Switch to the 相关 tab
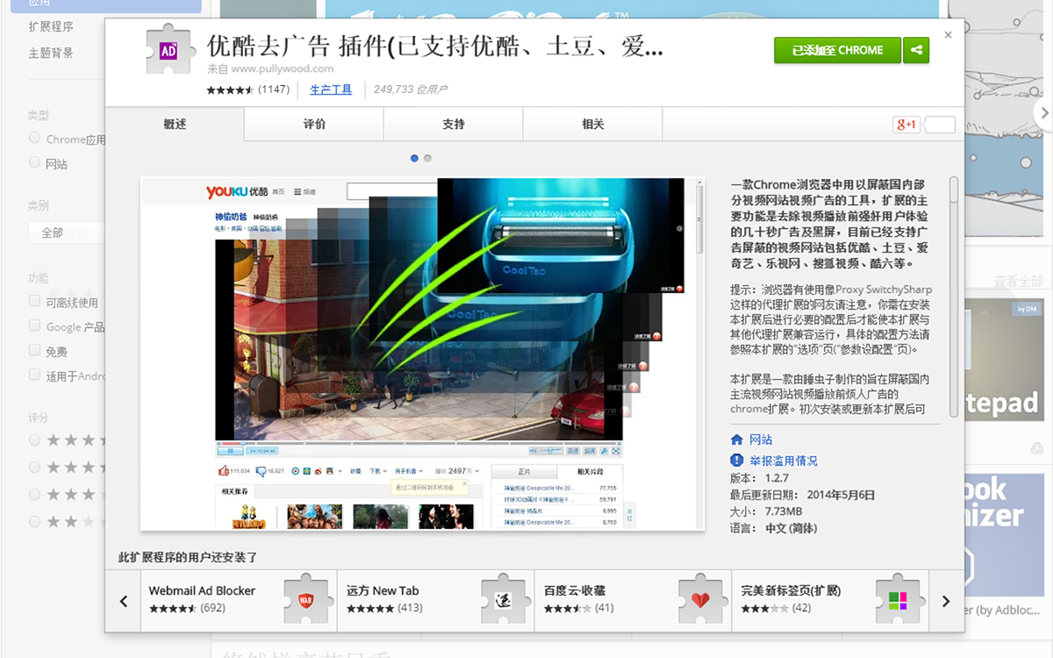This screenshot has height=658, width=1053. [x=593, y=124]
